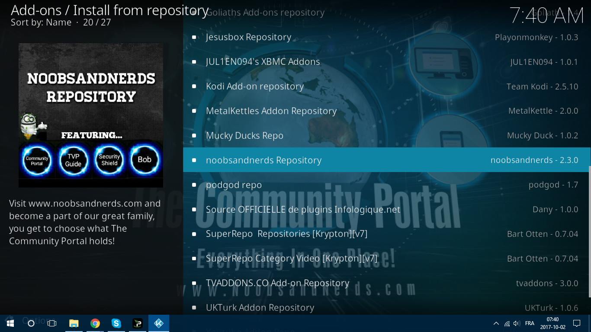The width and height of the screenshot is (591, 332).
Task: Choose TVADDONS.CO Add-on Repository
Action: [x=277, y=283]
